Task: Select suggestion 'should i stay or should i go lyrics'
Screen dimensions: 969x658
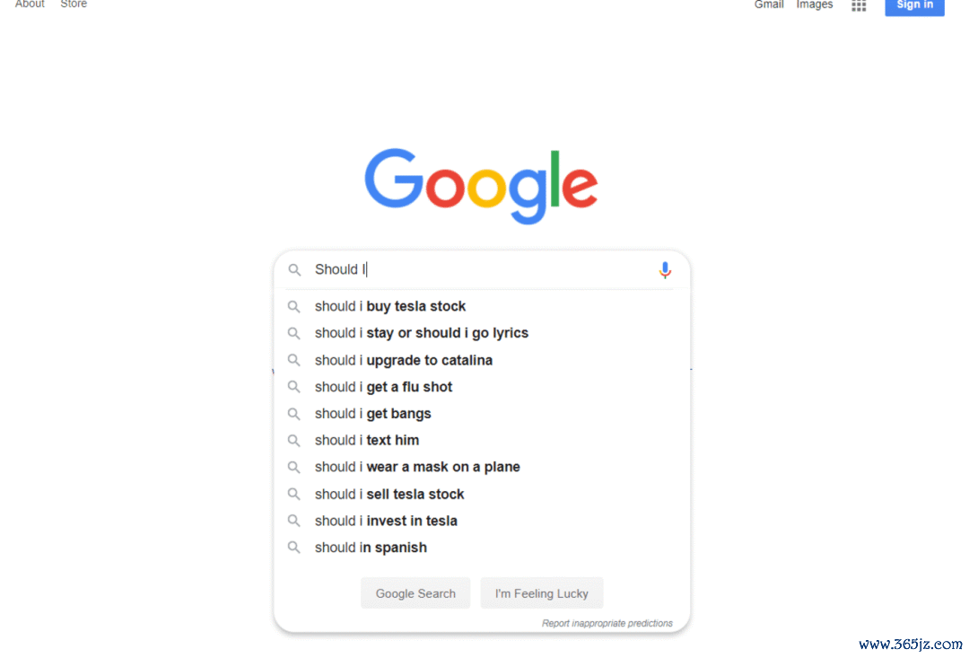Action: click(x=482, y=333)
